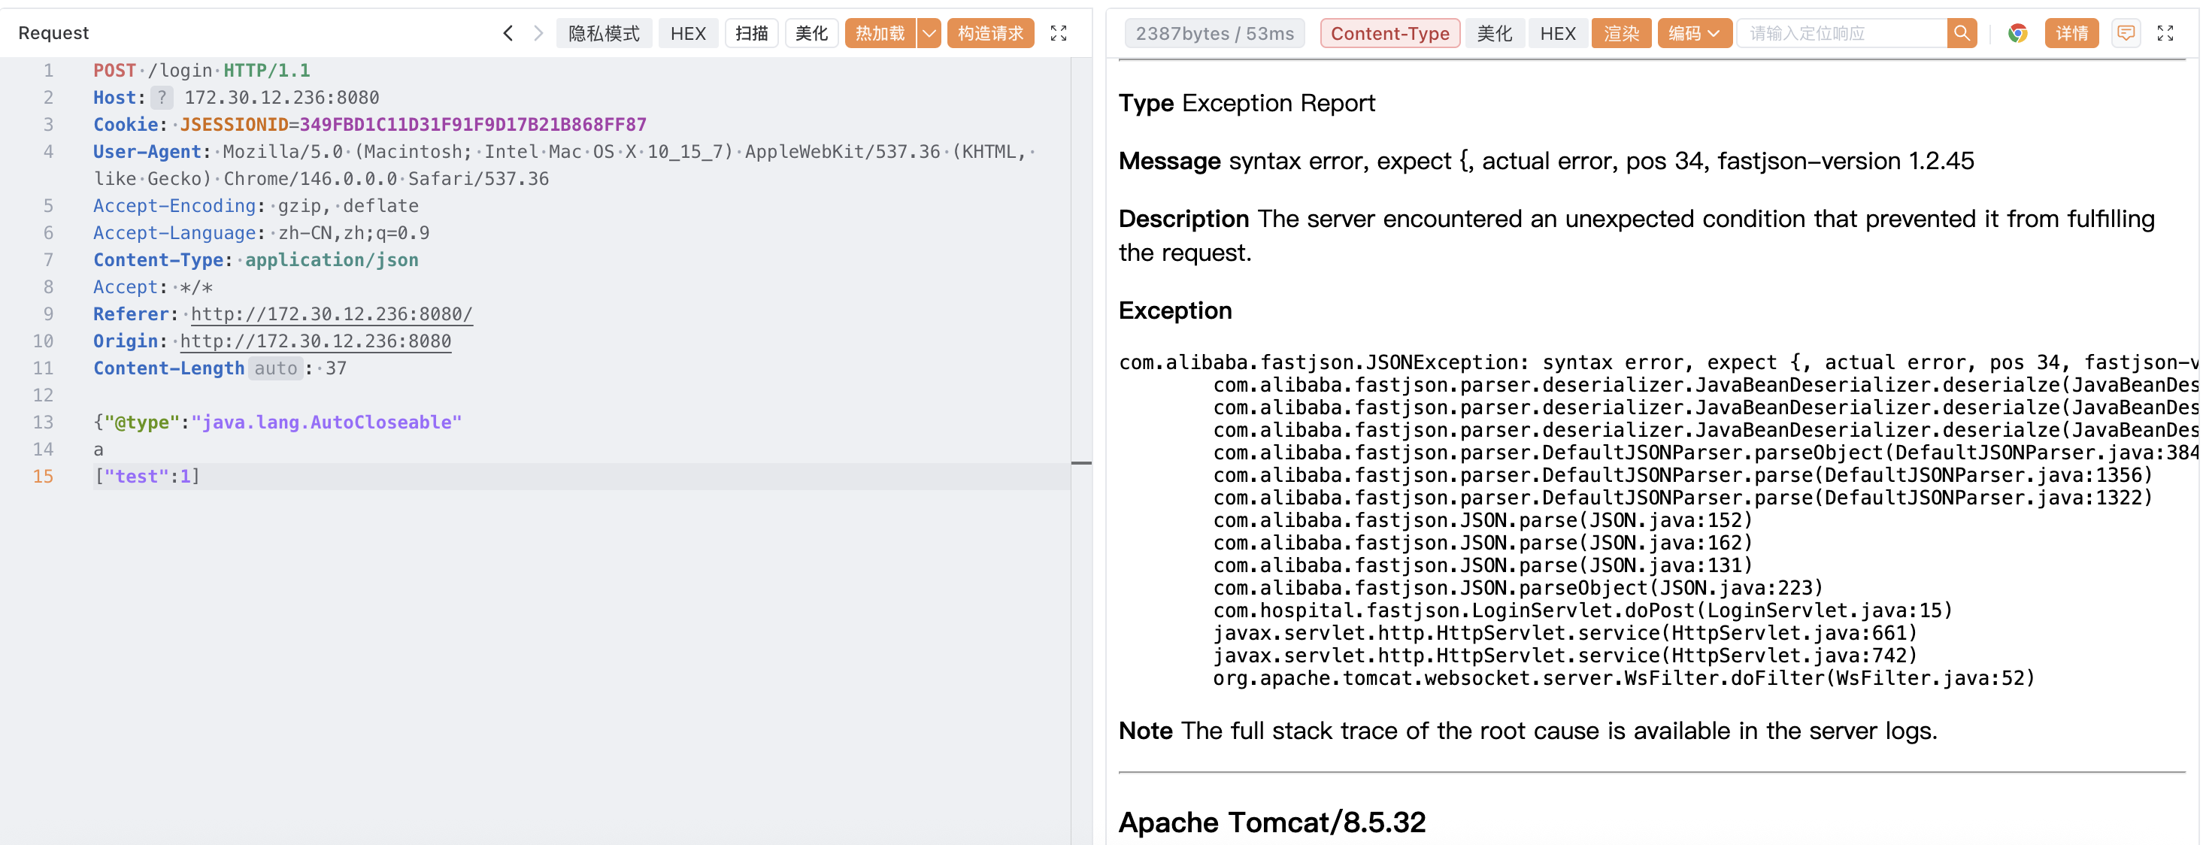Click the auto tag on Content-Length
2203x845 pixels.
pyautogui.click(x=275, y=368)
